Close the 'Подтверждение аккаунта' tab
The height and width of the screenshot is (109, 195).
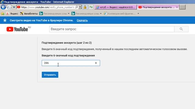pyautogui.click(x=177, y=7)
